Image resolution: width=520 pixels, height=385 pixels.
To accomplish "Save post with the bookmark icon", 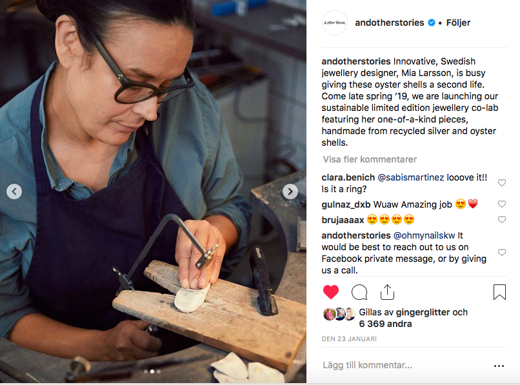I will pos(499,292).
